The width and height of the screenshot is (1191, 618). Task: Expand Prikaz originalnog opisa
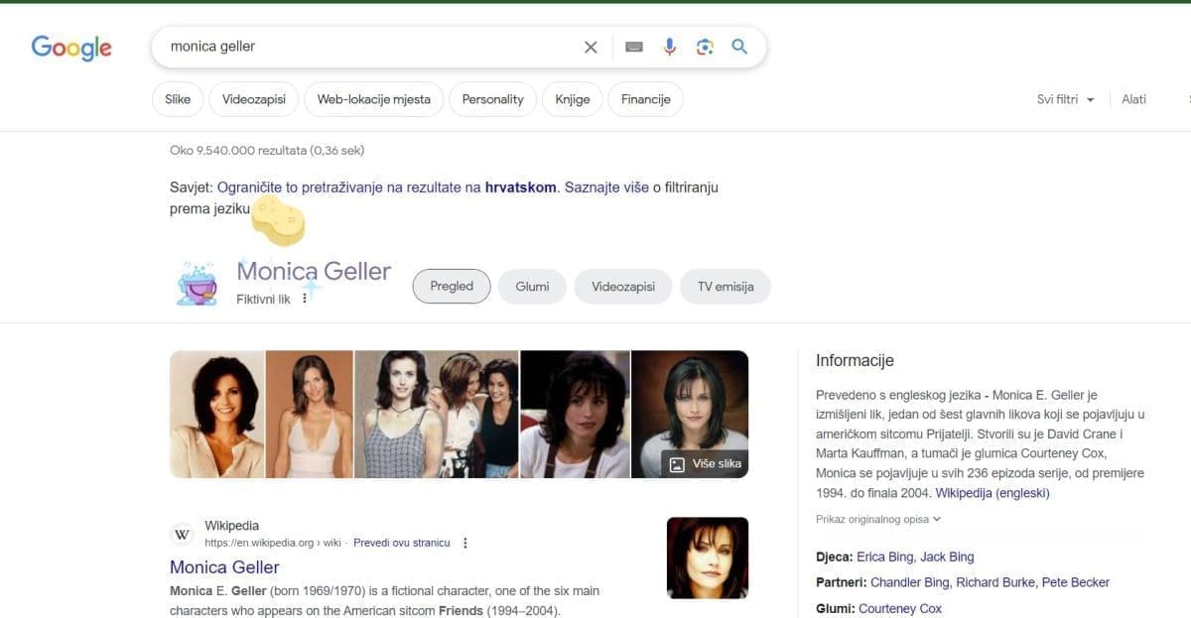(877, 518)
